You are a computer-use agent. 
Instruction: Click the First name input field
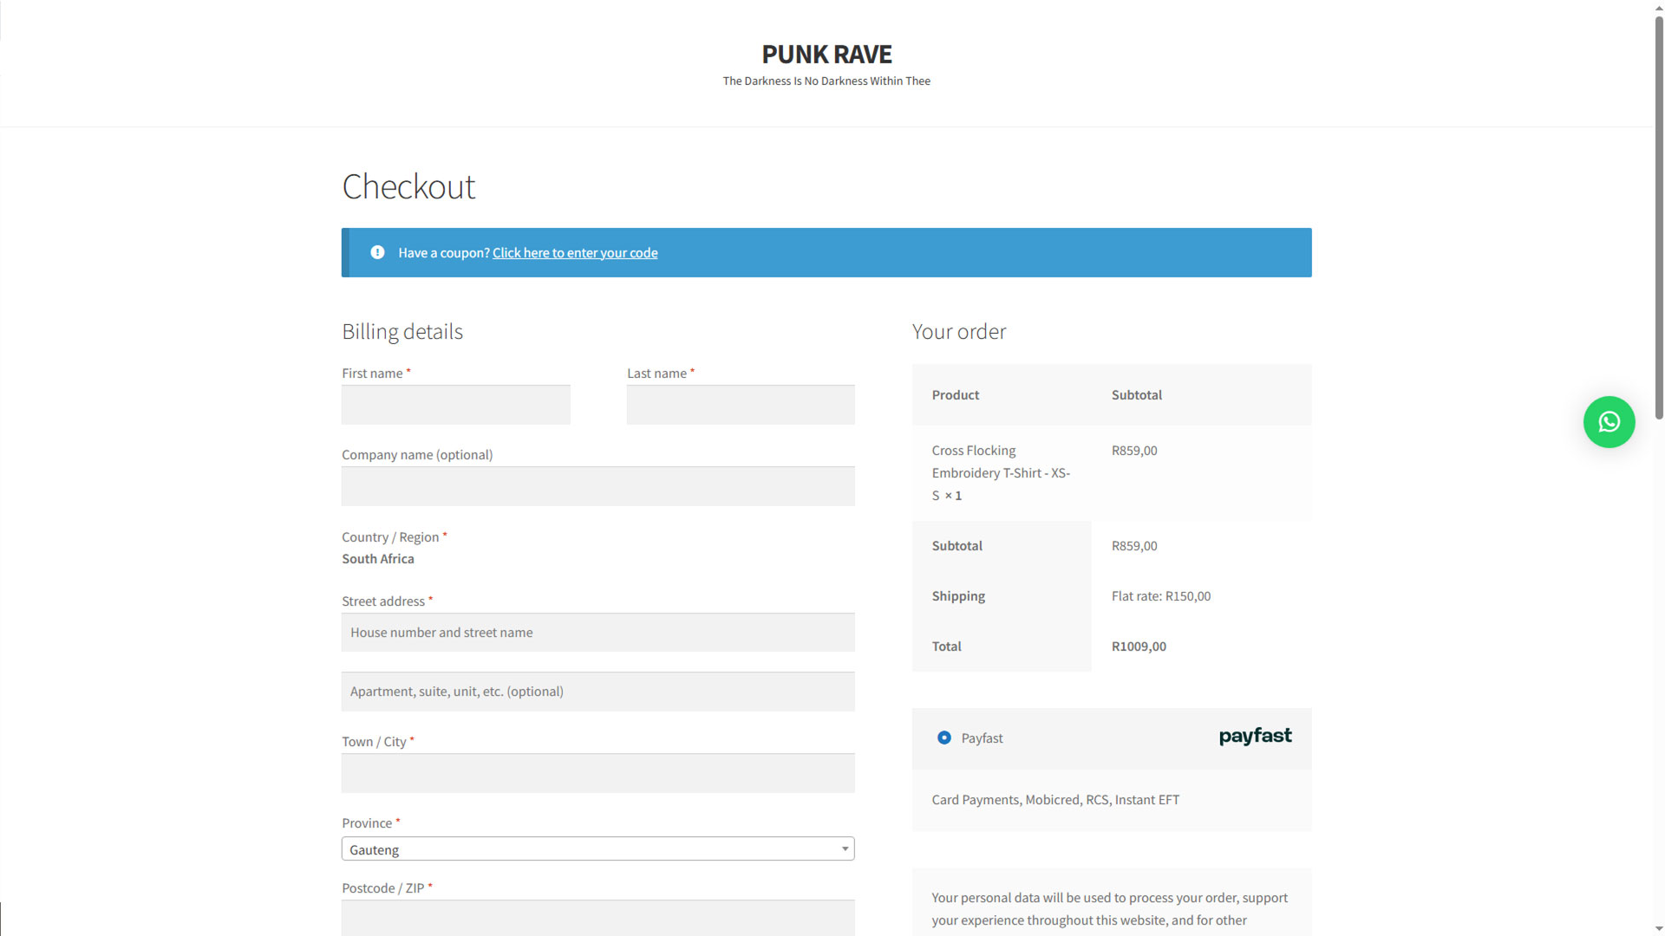point(455,404)
